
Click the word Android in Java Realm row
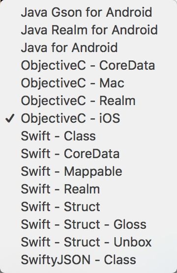tap(135, 30)
